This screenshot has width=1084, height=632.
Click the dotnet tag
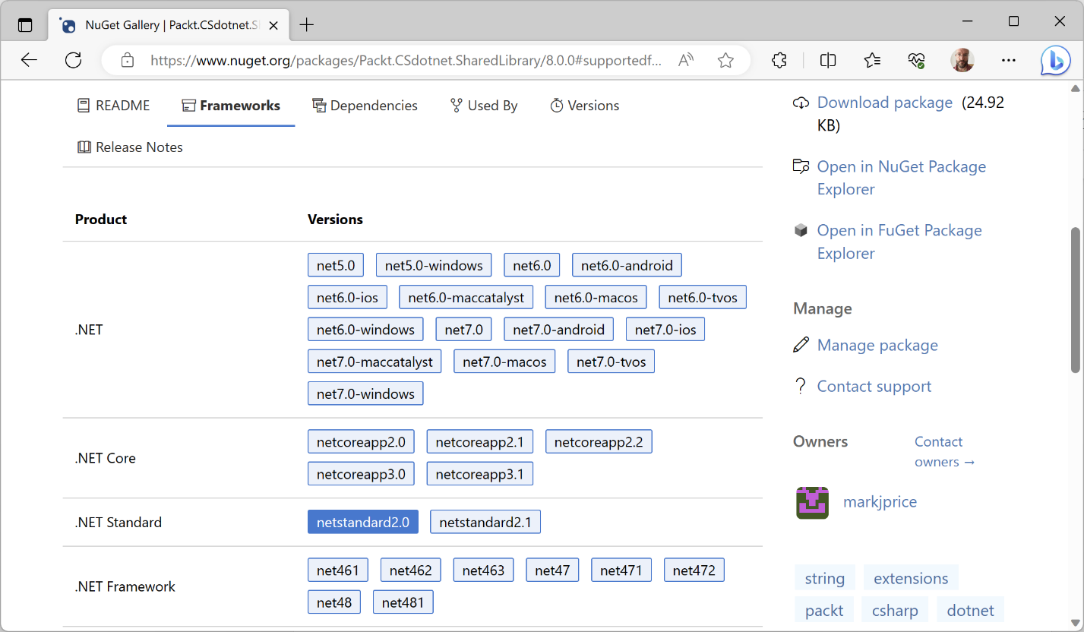(971, 610)
